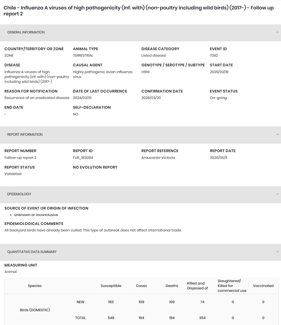Select Highly pathogenic avian influenza virus text
The image size is (281, 325).
103,74
